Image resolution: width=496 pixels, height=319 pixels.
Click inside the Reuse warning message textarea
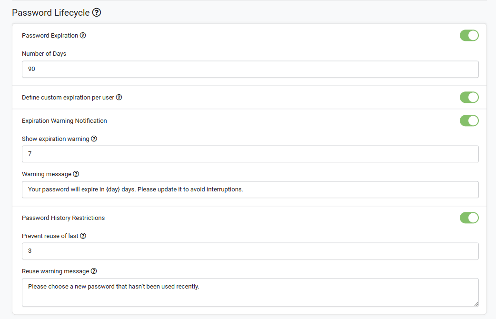[x=250, y=292]
